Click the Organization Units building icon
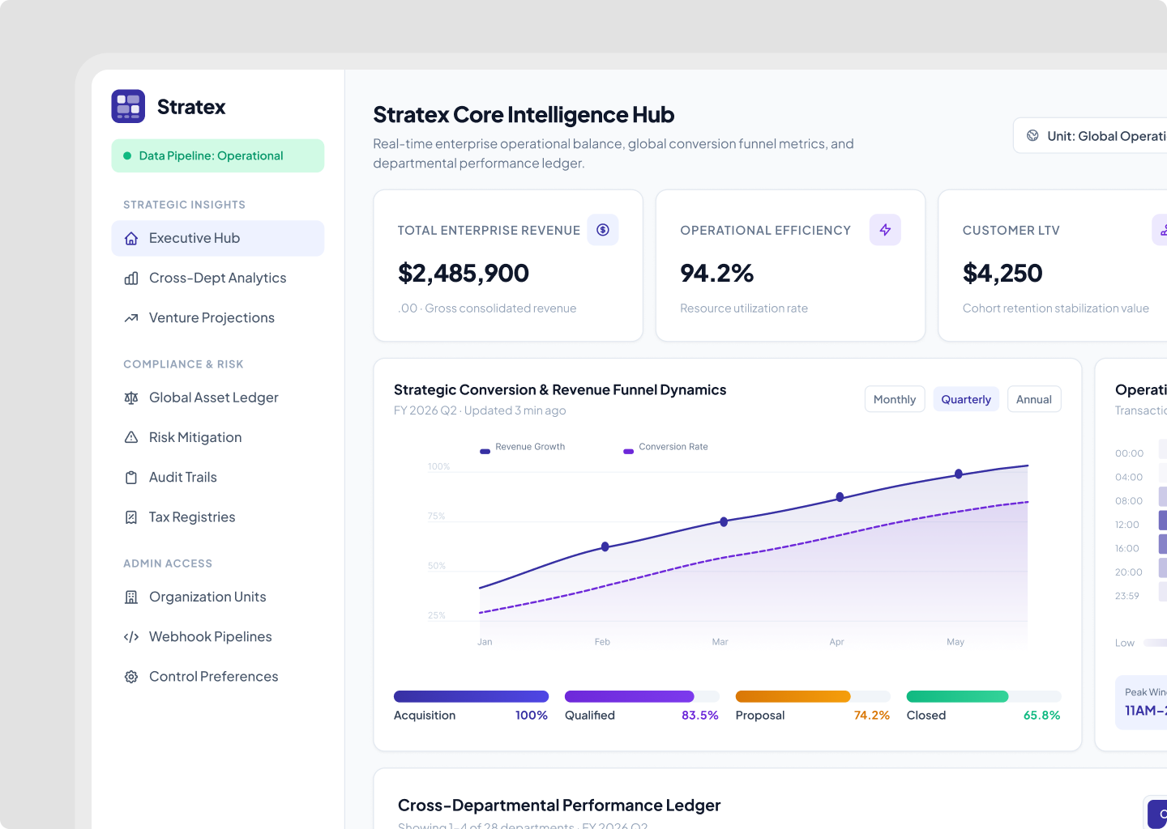1167x829 pixels. [131, 597]
